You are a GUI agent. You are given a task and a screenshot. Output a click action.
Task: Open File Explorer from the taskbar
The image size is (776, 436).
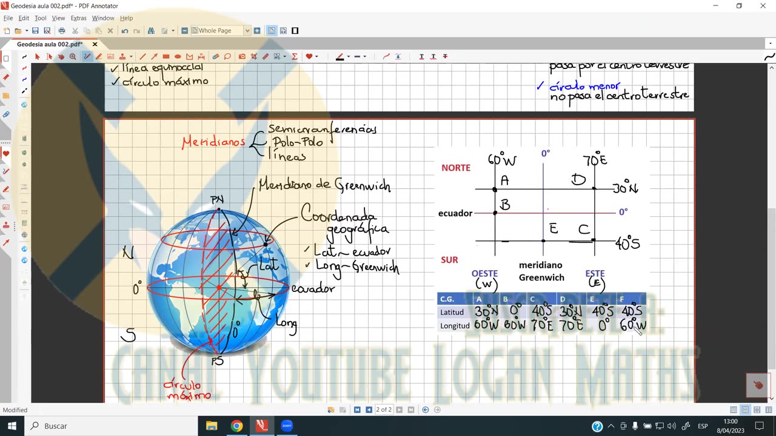pos(211,426)
